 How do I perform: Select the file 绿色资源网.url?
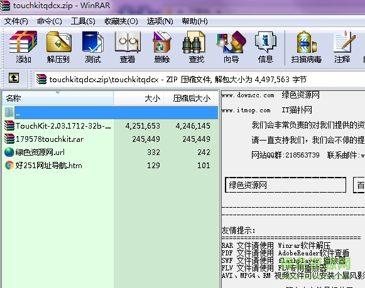[40, 152]
